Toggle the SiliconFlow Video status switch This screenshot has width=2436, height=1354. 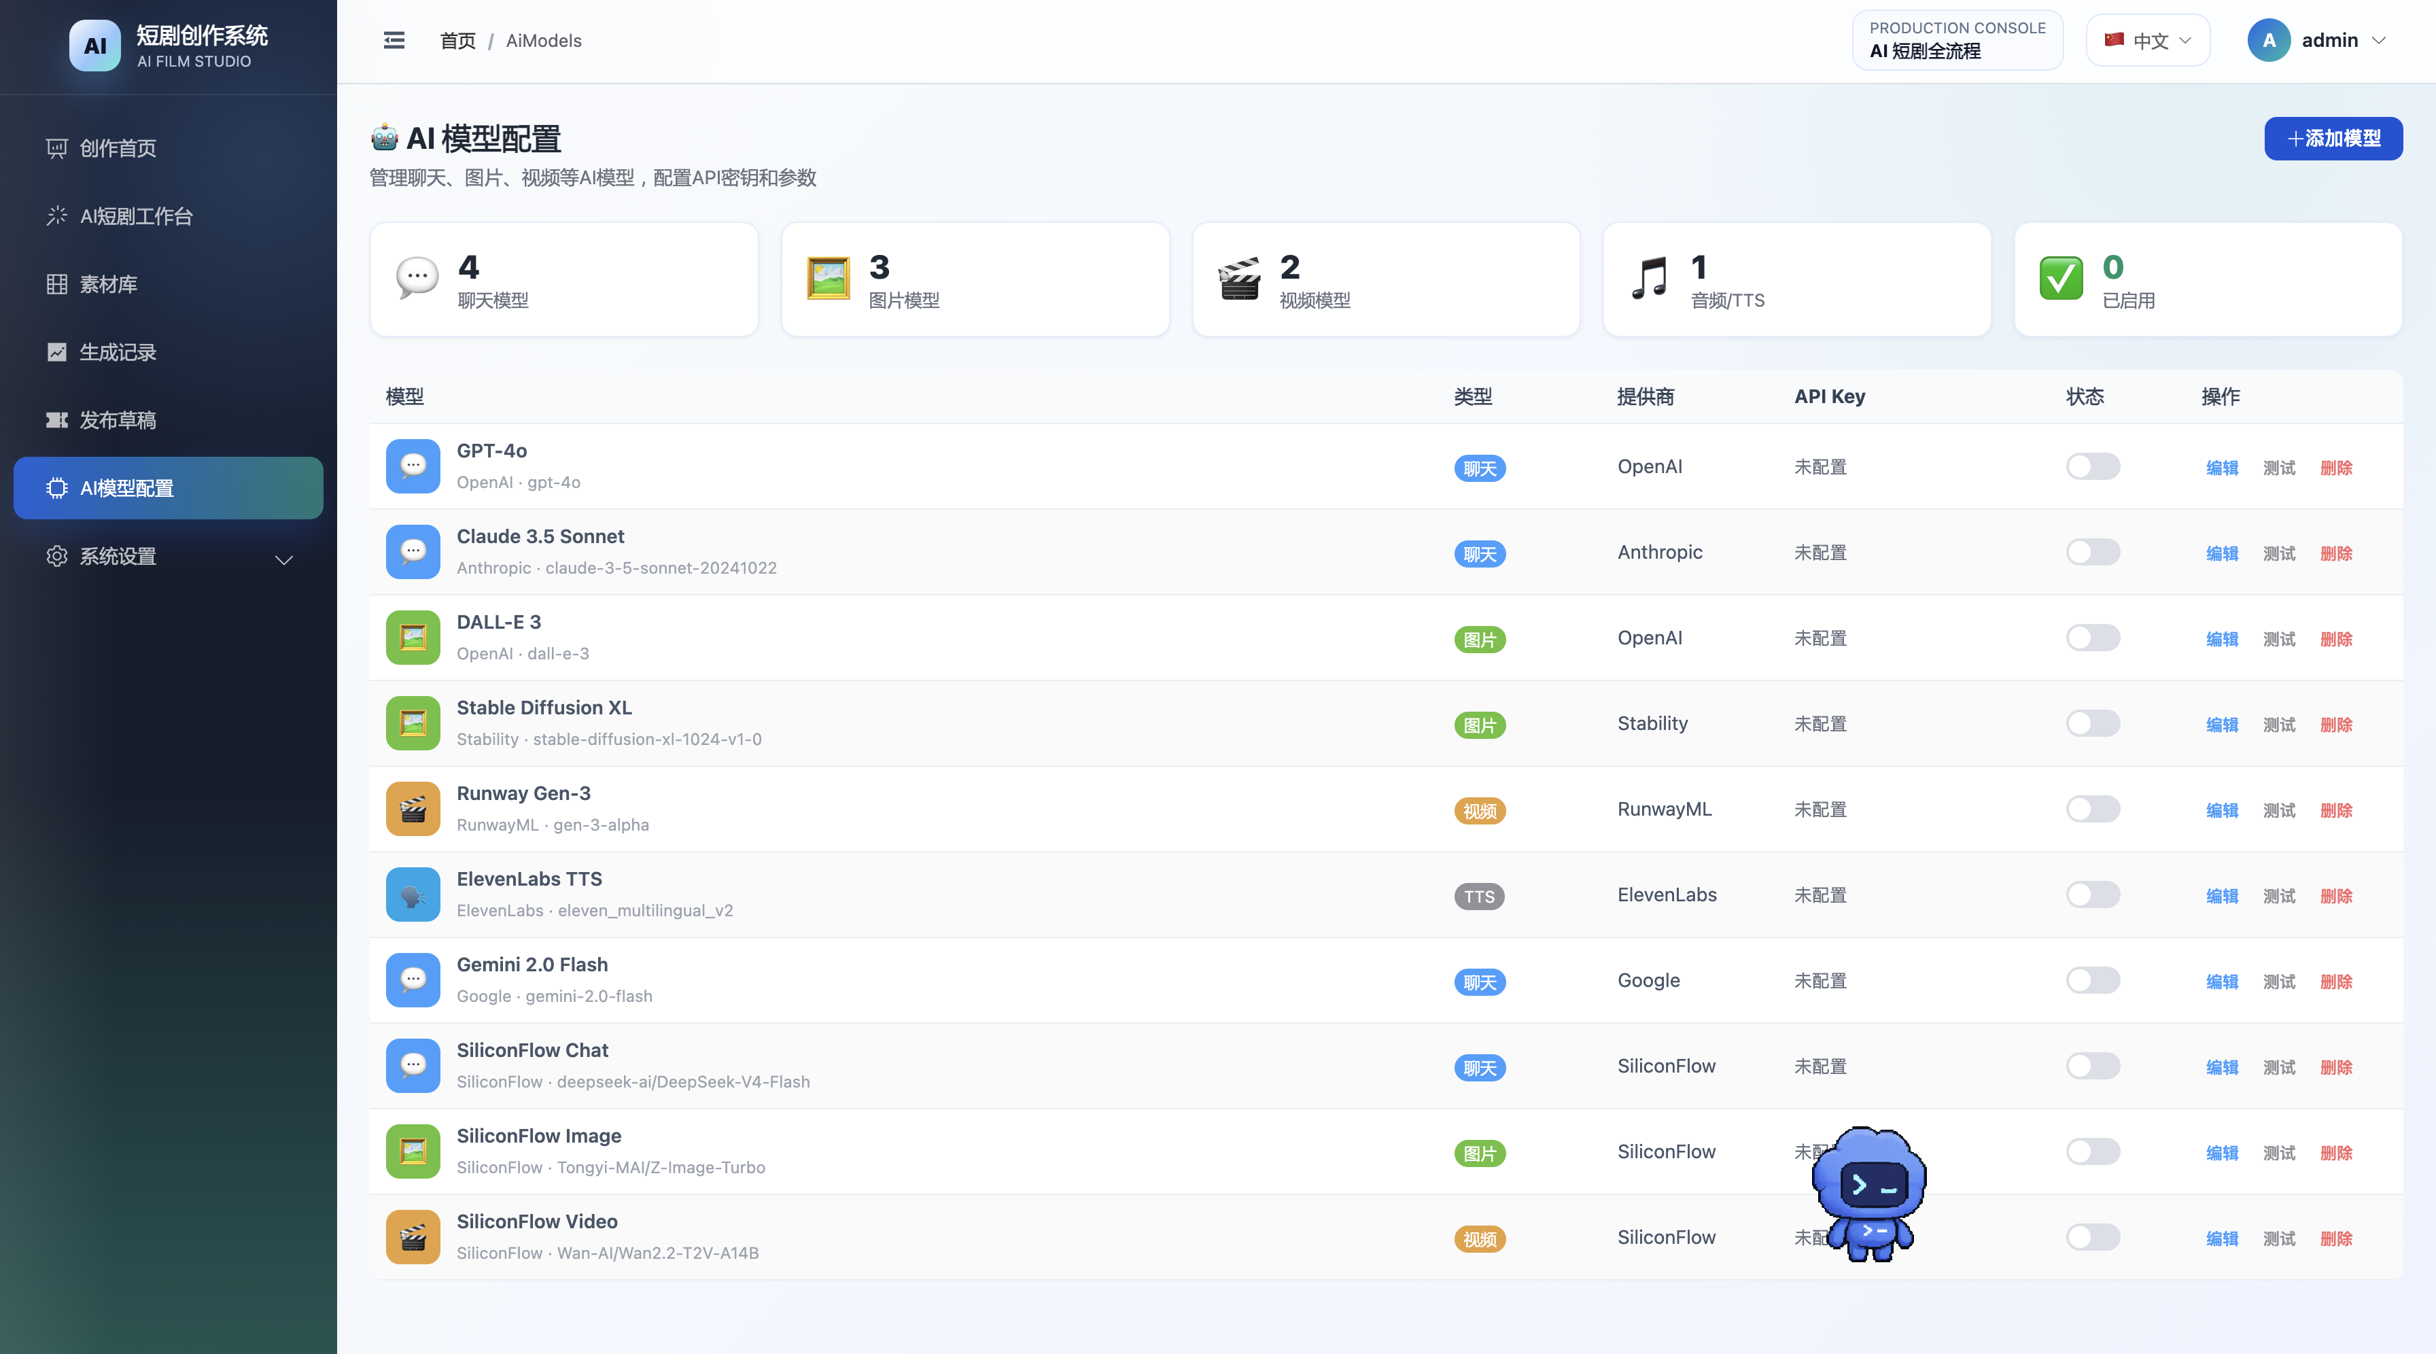click(x=2093, y=1238)
